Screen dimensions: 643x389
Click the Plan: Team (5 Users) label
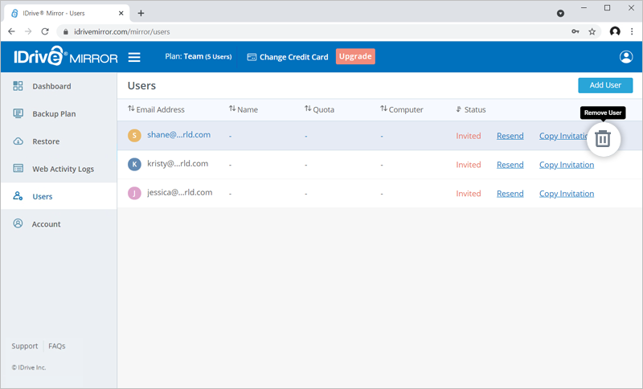click(x=198, y=56)
